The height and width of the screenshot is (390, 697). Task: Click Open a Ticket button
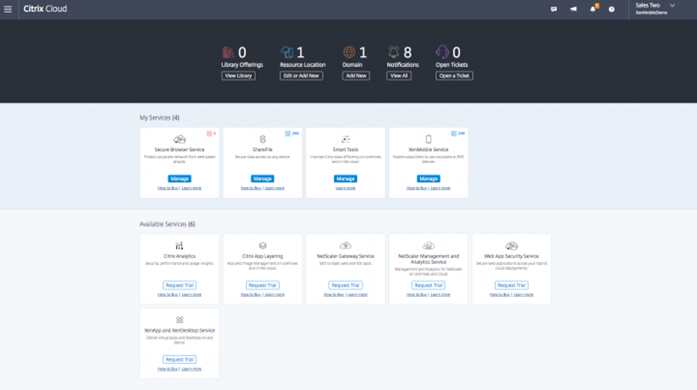pyautogui.click(x=454, y=76)
